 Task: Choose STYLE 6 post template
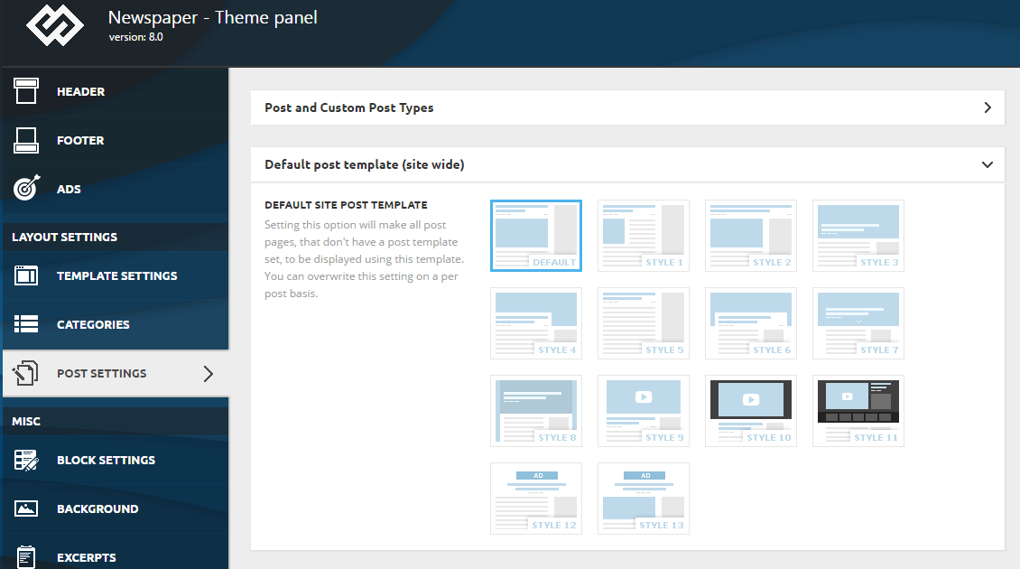point(751,323)
